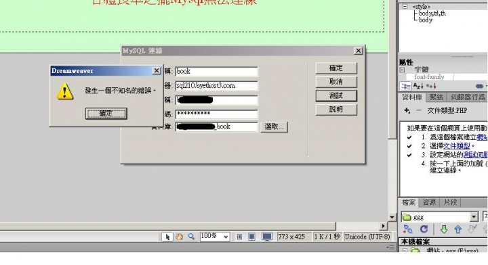The image size is (488, 265).
Task: Click the connect to remote host icon
Action: point(408,229)
